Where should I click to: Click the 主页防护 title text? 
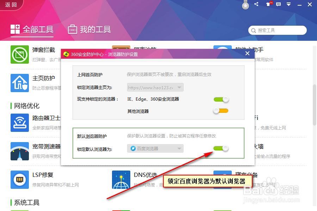pyautogui.click(x=44, y=78)
